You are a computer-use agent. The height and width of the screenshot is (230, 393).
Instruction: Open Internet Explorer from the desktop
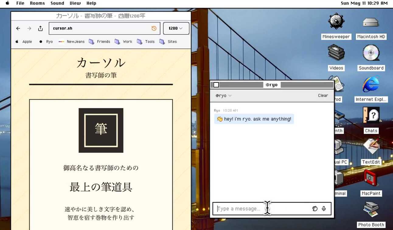coord(371,85)
